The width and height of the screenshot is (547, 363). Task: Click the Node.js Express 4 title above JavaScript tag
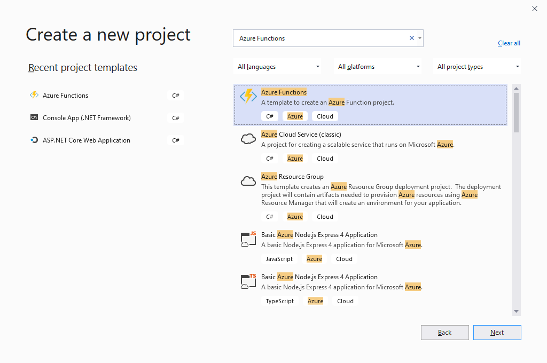tap(319, 235)
